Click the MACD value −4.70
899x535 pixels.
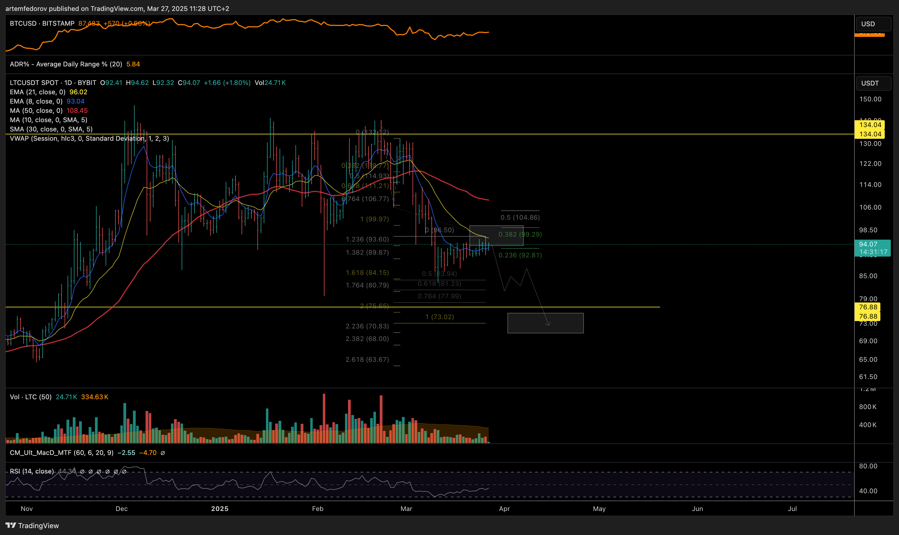(x=148, y=453)
